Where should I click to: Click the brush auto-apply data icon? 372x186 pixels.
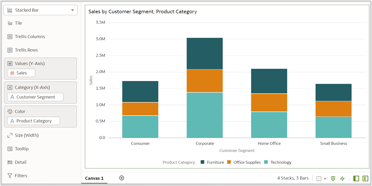click(x=333, y=179)
